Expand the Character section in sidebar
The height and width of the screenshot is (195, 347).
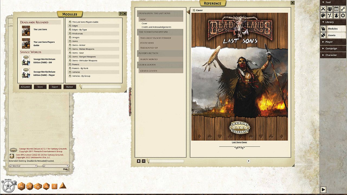pyautogui.click(x=333, y=55)
